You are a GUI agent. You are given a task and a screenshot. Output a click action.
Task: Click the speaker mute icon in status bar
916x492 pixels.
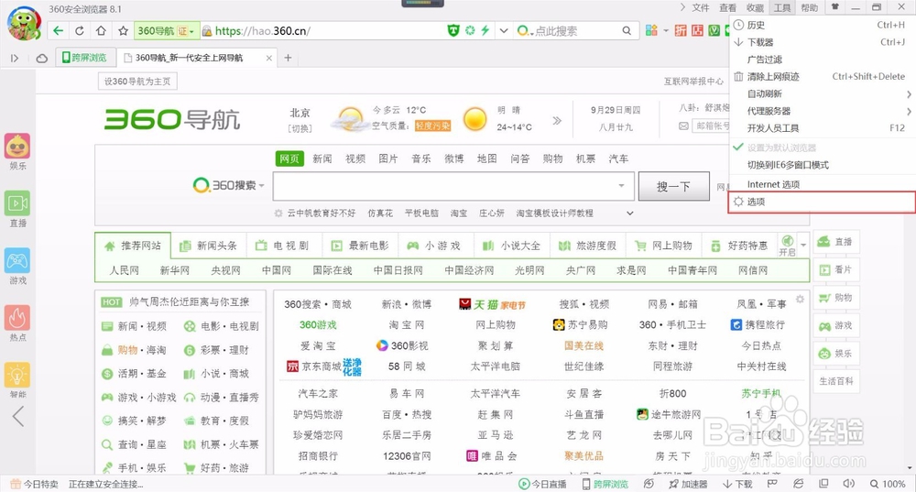pyautogui.click(x=848, y=484)
